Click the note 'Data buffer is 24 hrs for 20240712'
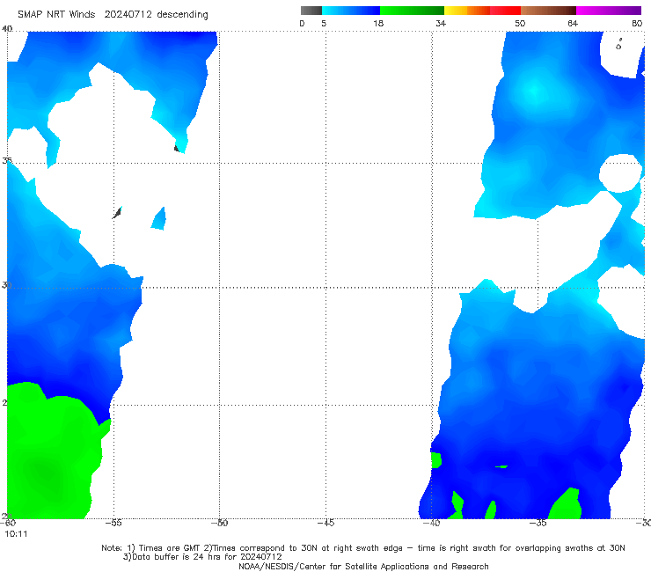651x572 pixels. (202, 557)
